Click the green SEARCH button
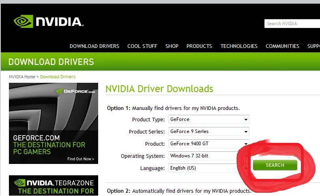This screenshot has width=320, height=196. (x=275, y=165)
